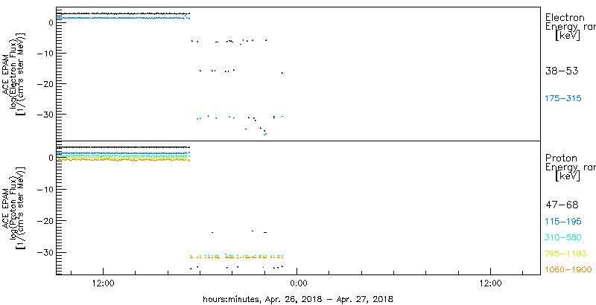
Task: Click the cyan 310-580 legend label
Action: click(x=563, y=238)
